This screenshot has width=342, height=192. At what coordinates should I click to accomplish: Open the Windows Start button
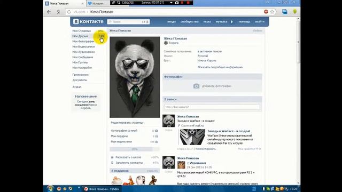(x=50, y=189)
